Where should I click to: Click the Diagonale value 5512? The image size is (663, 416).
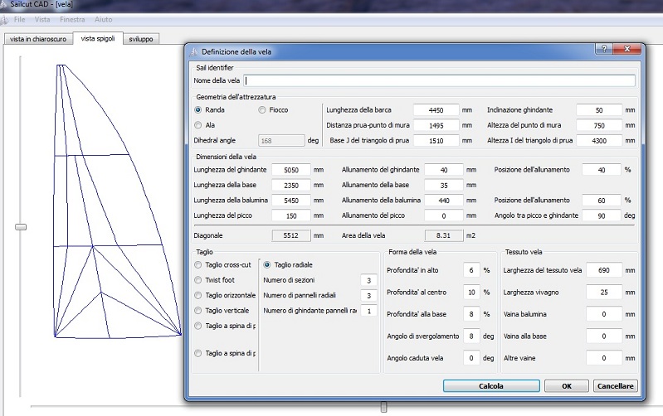[291, 235]
